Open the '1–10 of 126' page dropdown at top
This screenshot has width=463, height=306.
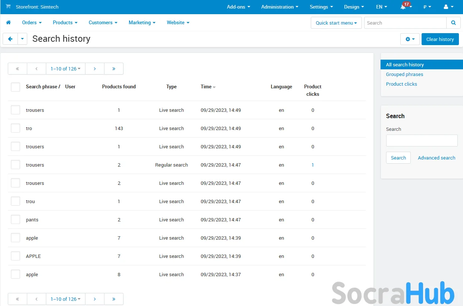tap(66, 69)
